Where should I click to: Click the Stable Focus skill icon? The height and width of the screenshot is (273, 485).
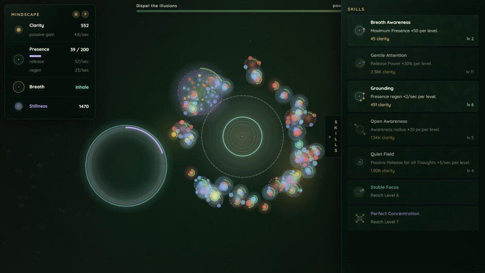click(360, 191)
